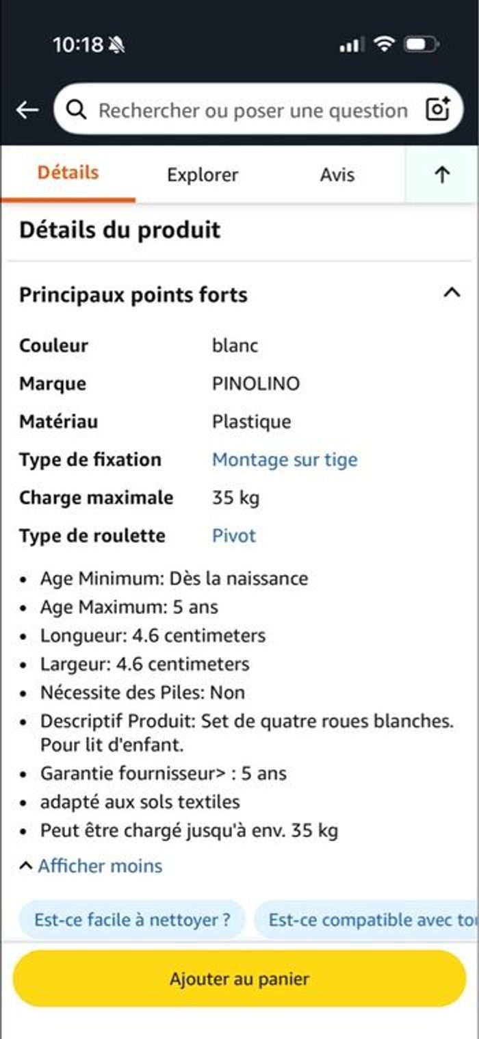This screenshot has width=479, height=1039.
Task: Tap the scroll-to-top arrow icon
Action: (x=442, y=175)
